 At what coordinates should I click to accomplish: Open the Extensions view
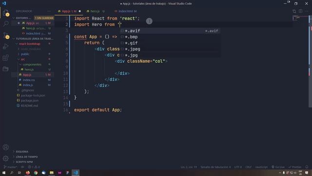pyautogui.click(x=5, y=58)
